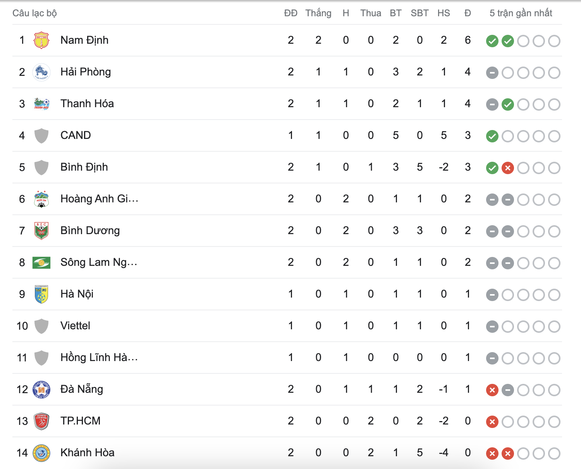This screenshot has height=469, width=581.
Task: Click the Hà Nội club badge
Action: tap(41, 294)
